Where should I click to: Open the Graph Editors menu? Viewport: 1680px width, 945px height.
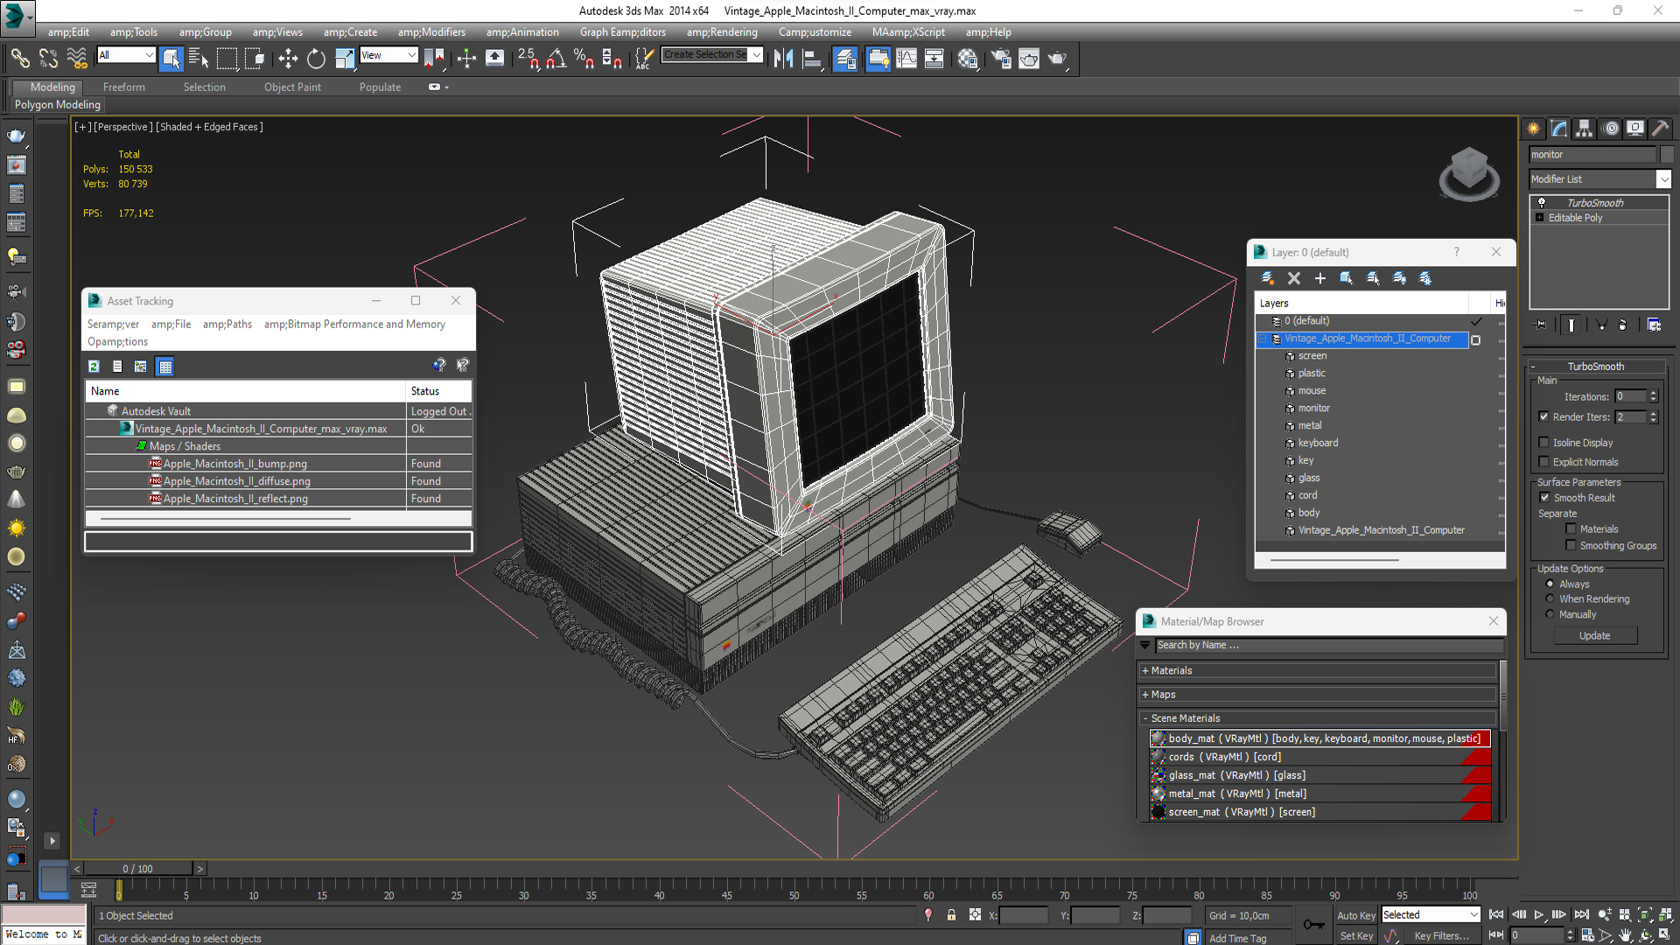pyautogui.click(x=622, y=32)
